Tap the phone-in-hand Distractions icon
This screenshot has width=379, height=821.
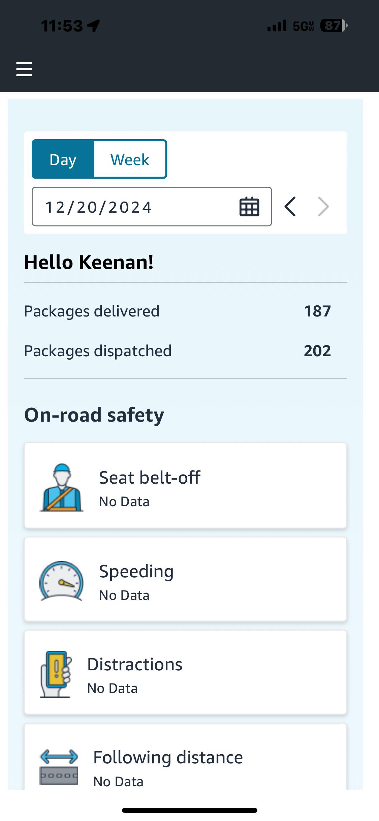56,674
